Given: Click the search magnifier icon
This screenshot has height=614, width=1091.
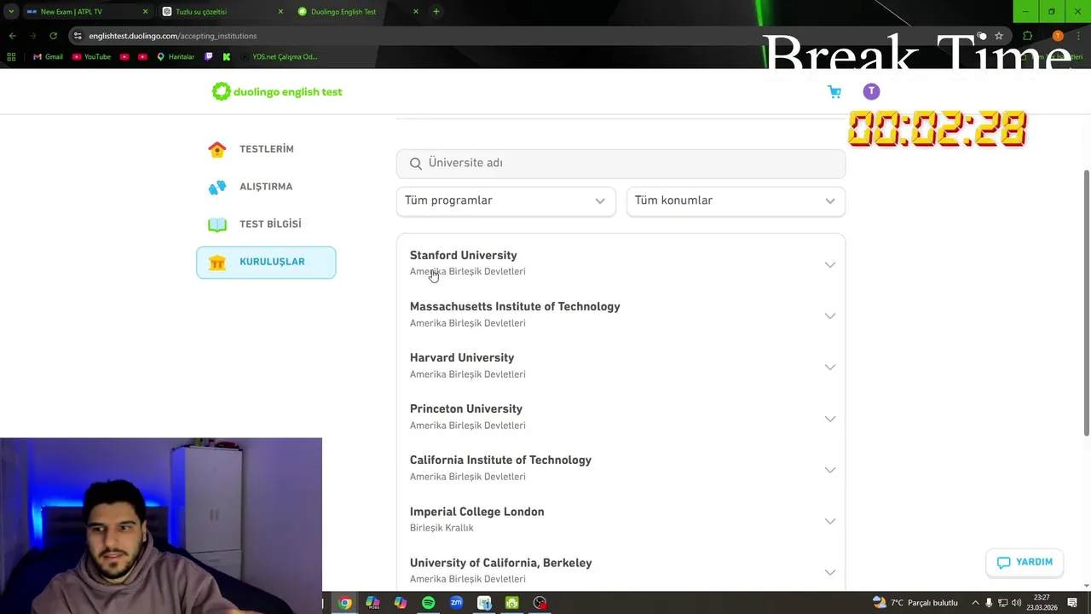Looking at the screenshot, I should point(416,163).
